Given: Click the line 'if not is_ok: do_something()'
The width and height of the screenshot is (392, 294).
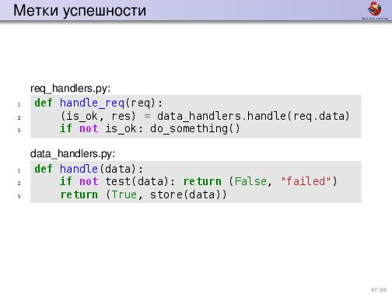Looking at the screenshot, I should tap(150, 128).
